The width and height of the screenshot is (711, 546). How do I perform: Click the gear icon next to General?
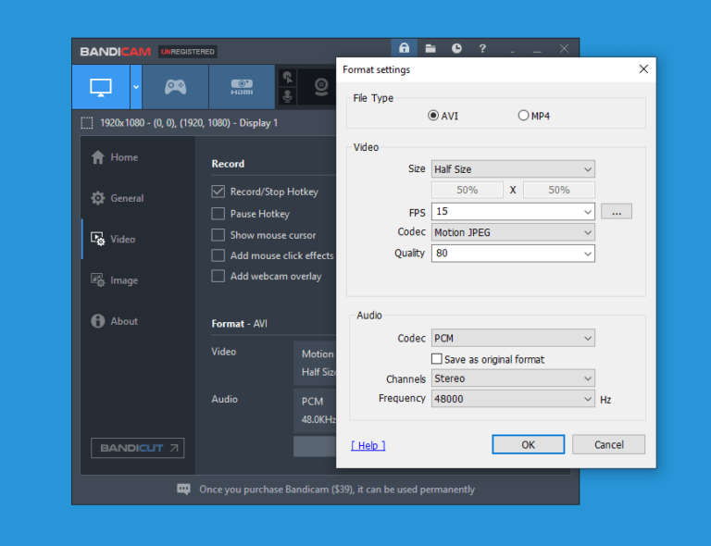pos(97,198)
